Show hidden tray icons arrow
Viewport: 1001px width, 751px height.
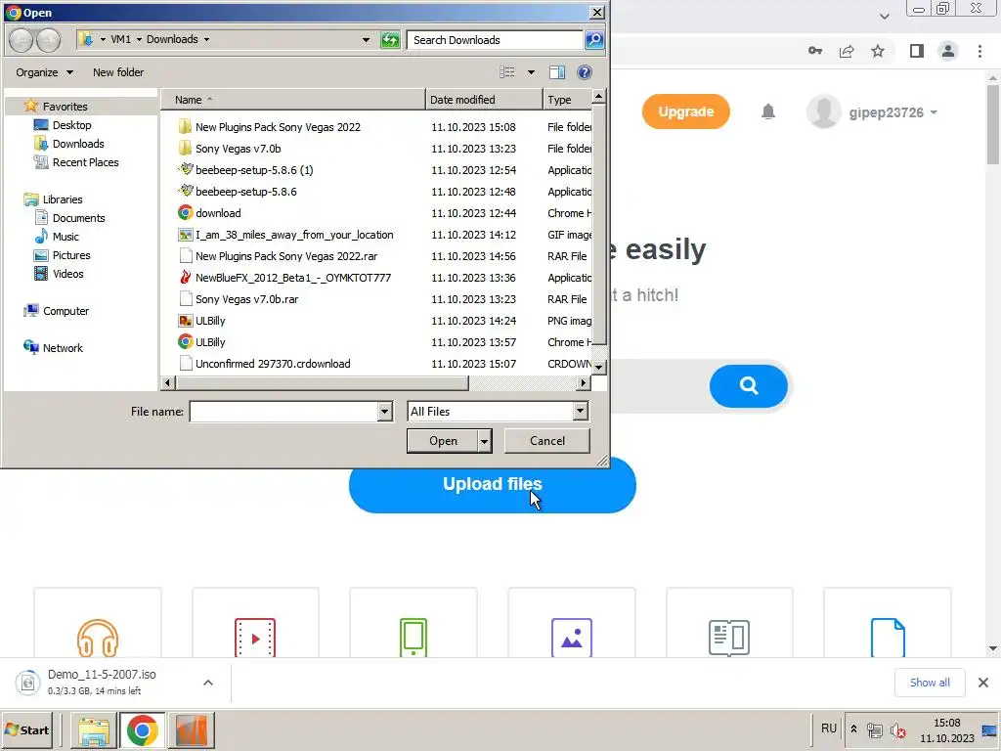tap(853, 729)
